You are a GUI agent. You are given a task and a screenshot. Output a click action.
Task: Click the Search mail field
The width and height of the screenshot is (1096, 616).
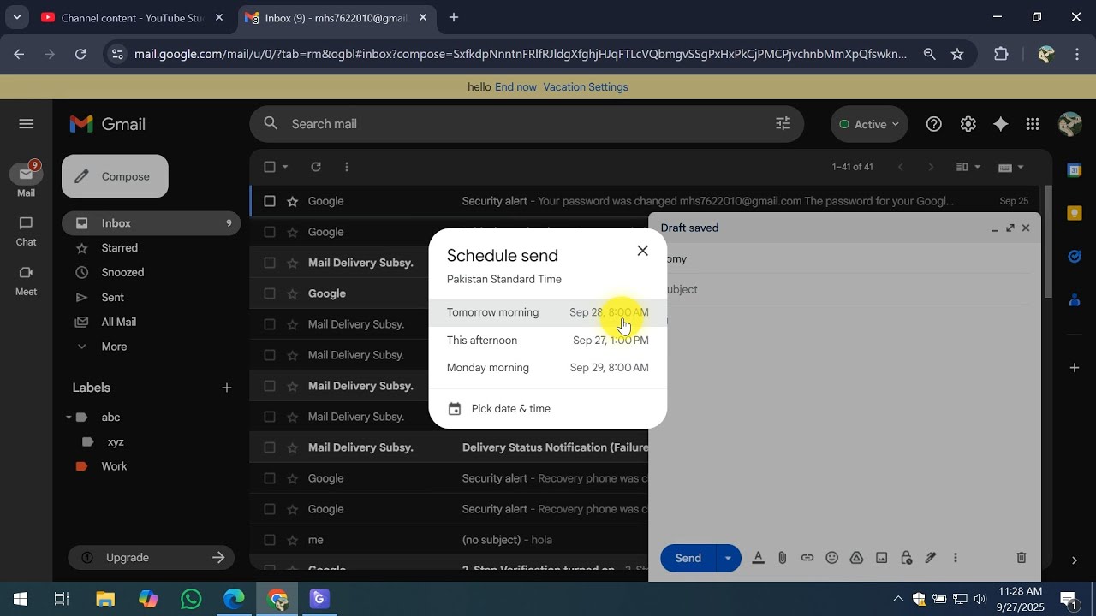(527, 124)
